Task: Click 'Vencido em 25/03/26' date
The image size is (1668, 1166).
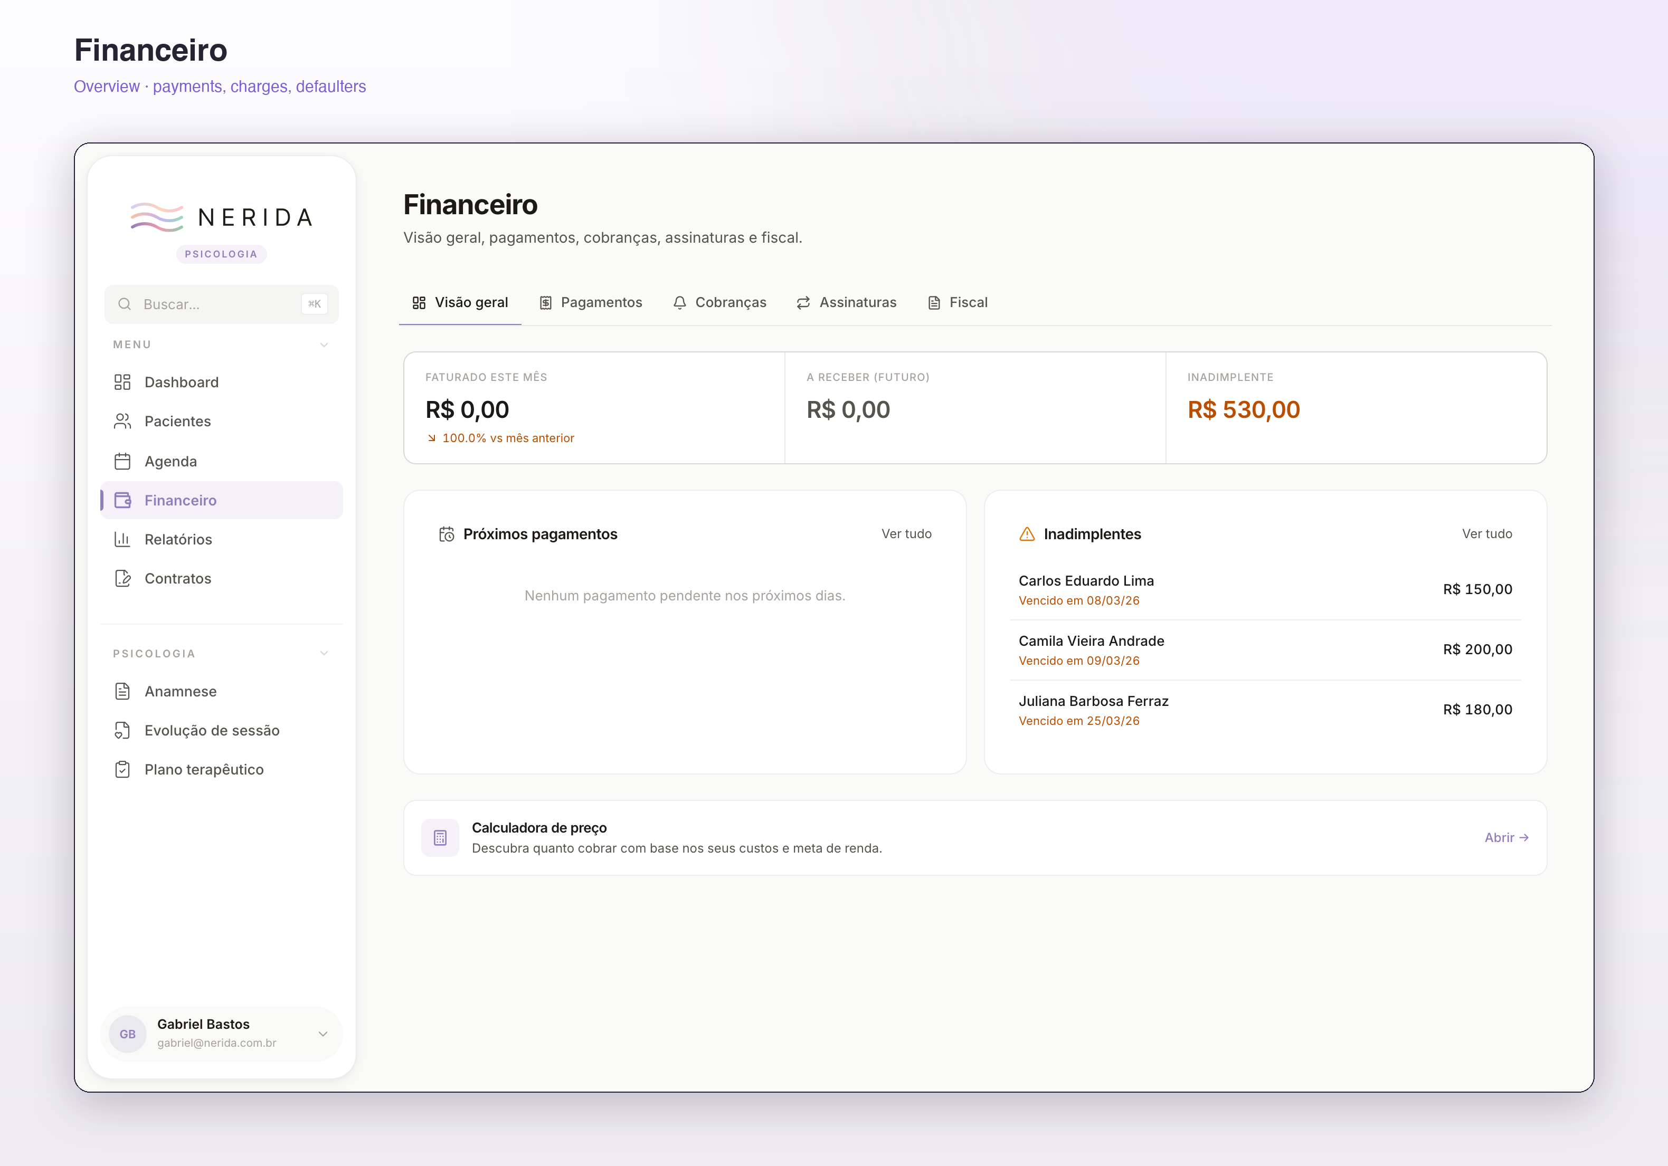Action: [1079, 721]
